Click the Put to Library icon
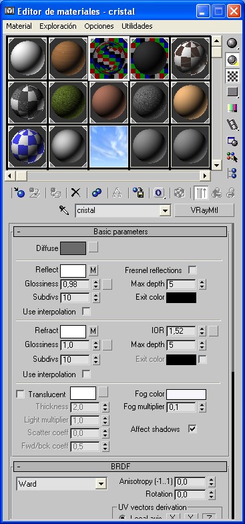 [138, 193]
